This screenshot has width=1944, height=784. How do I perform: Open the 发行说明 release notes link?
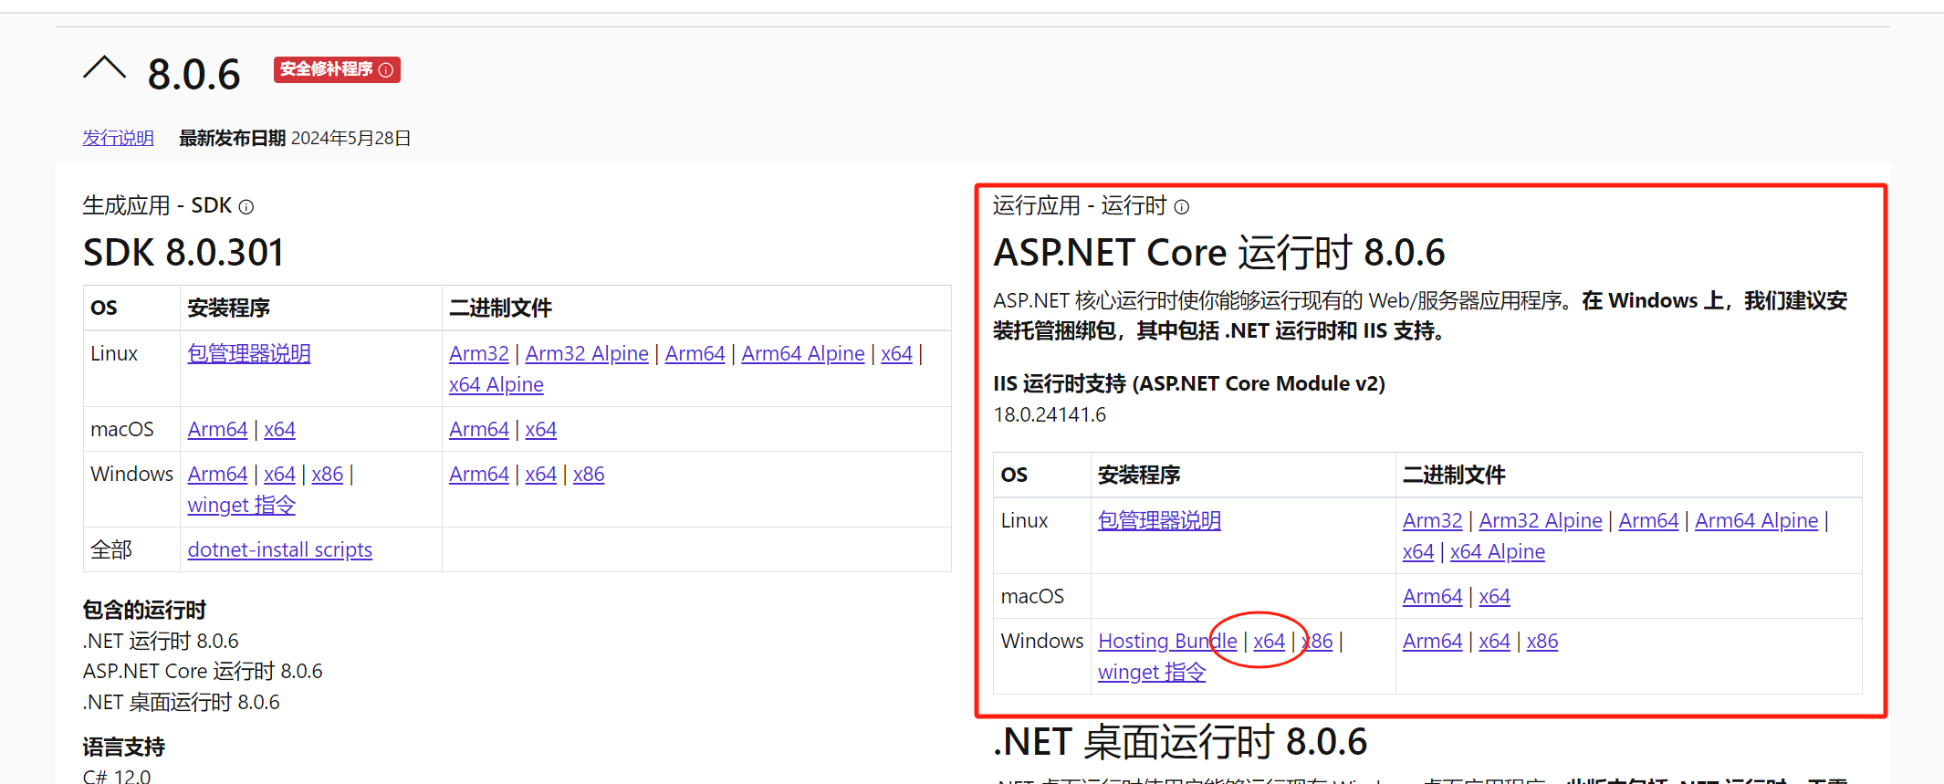(x=118, y=138)
